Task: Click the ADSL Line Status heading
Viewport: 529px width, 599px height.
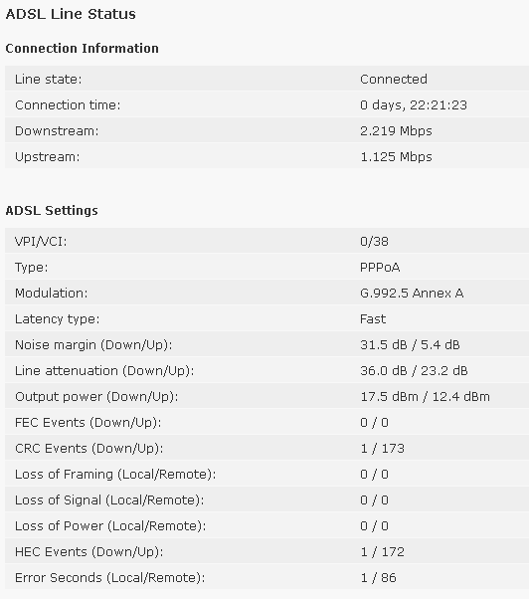Action: [x=71, y=14]
